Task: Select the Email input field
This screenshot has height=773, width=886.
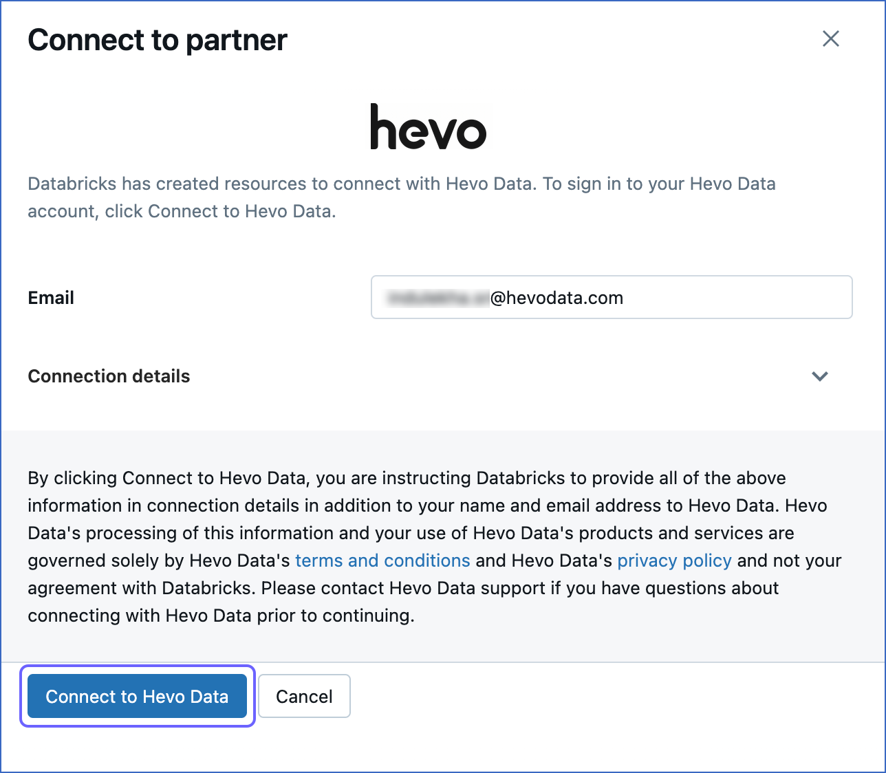Action: 611,297
